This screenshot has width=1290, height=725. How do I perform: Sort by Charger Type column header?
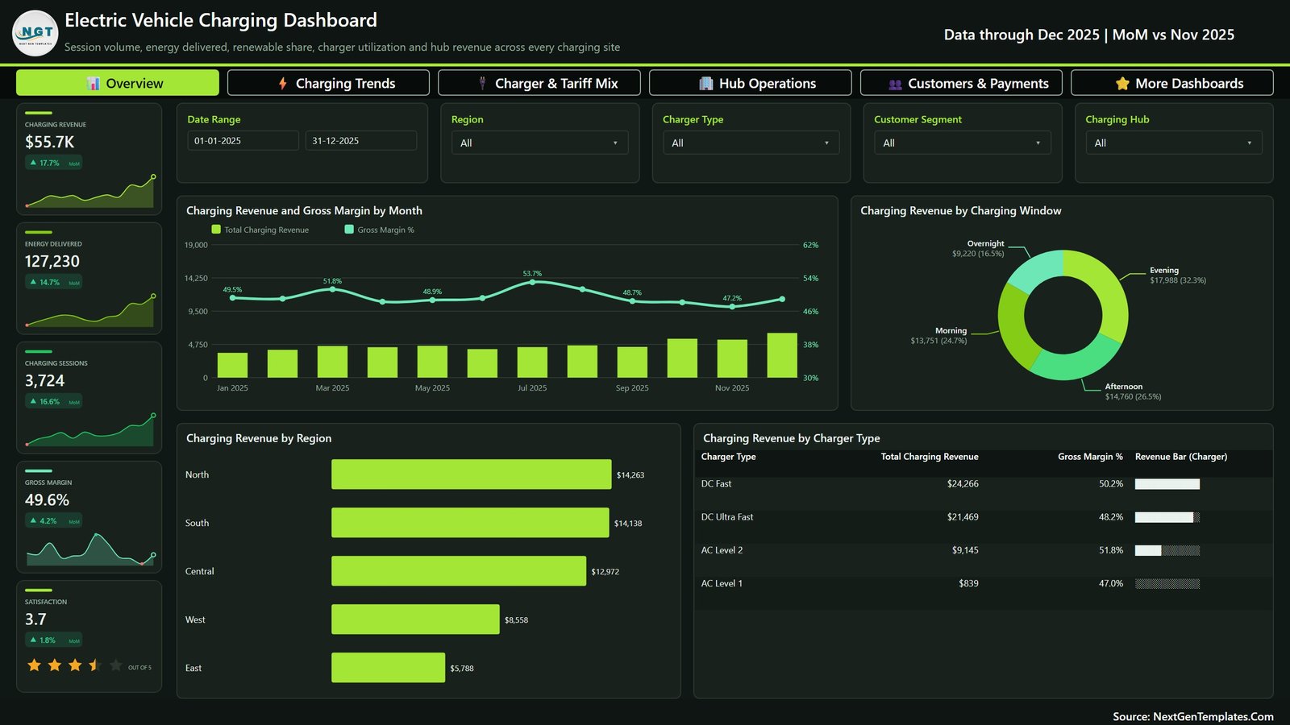[728, 457]
